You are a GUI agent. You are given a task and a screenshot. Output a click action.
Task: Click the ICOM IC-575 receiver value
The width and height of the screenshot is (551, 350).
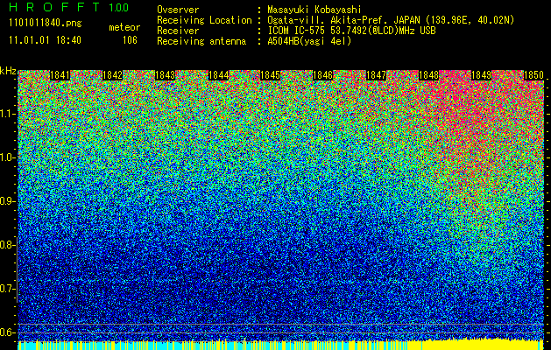coord(351,31)
